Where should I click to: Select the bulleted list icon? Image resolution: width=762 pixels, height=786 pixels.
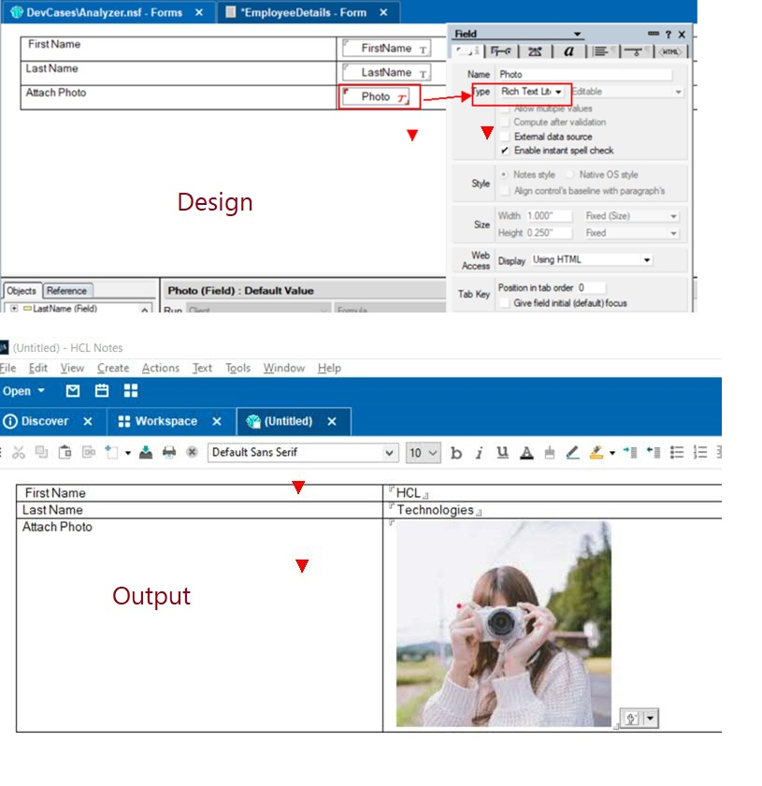point(677,453)
